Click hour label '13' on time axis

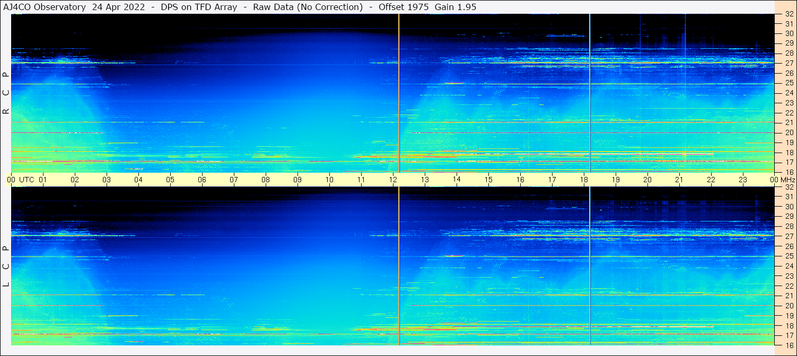(x=425, y=180)
